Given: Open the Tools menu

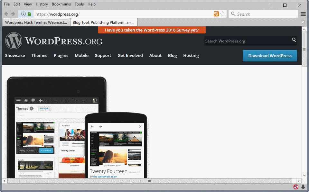Looking at the screenshot, I should pos(79,4).
